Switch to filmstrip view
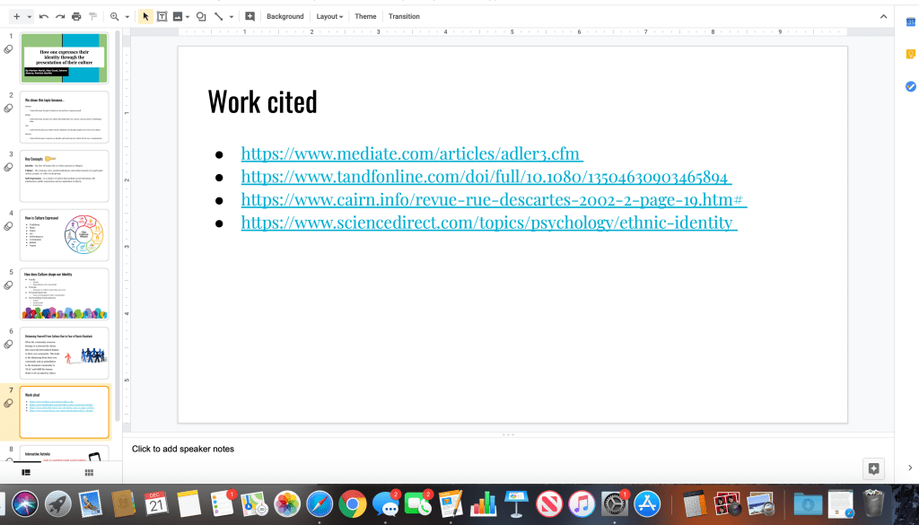The width and height of the screenshot is (919, 525). [x=26, y=472]
